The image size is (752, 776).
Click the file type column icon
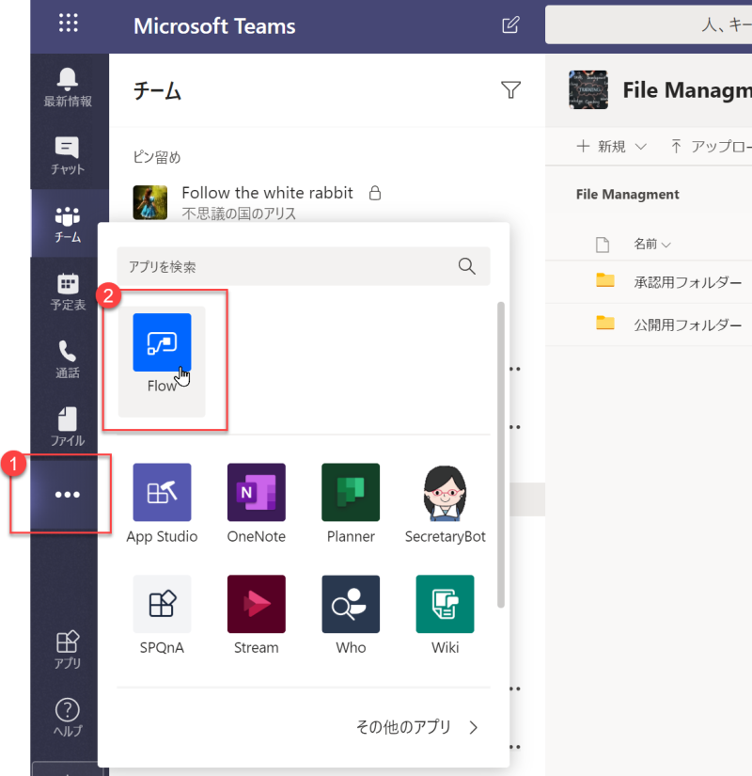(603, 244)
